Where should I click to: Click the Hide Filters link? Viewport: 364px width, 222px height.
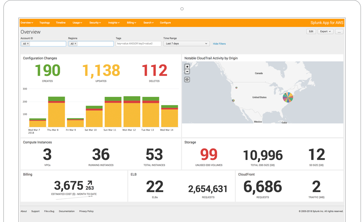click(x=219, y=44)
